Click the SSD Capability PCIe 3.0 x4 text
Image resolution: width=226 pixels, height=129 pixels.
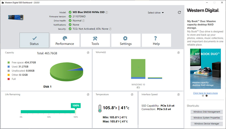pyautogui.click(x=158, y=106)
